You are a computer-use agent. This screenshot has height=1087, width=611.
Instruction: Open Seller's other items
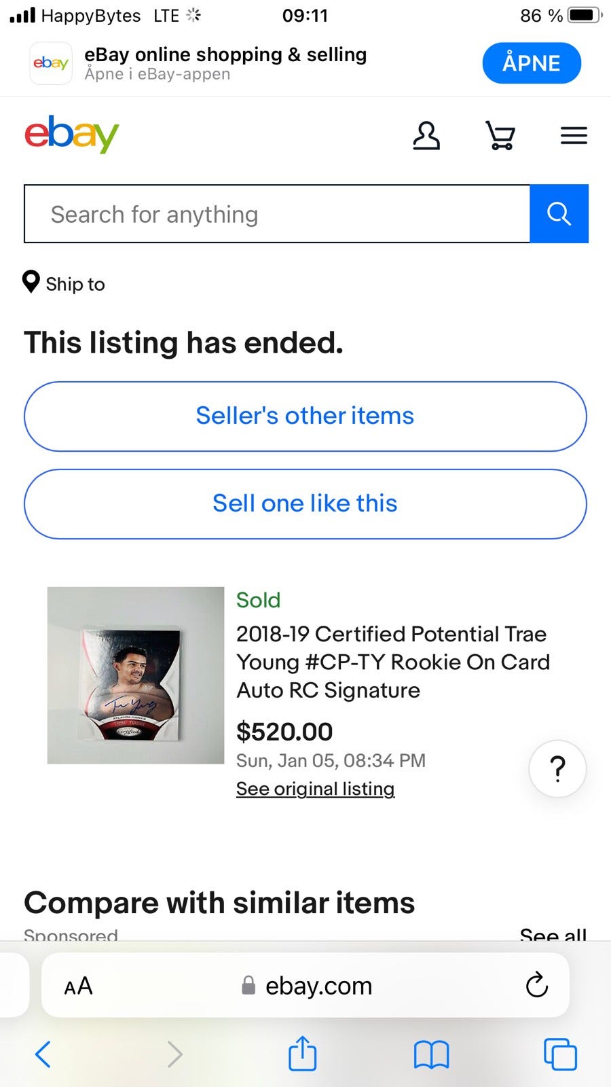(305, 416)
